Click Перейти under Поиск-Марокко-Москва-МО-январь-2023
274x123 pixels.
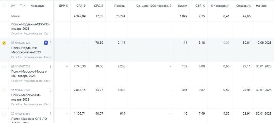point(16,81)
